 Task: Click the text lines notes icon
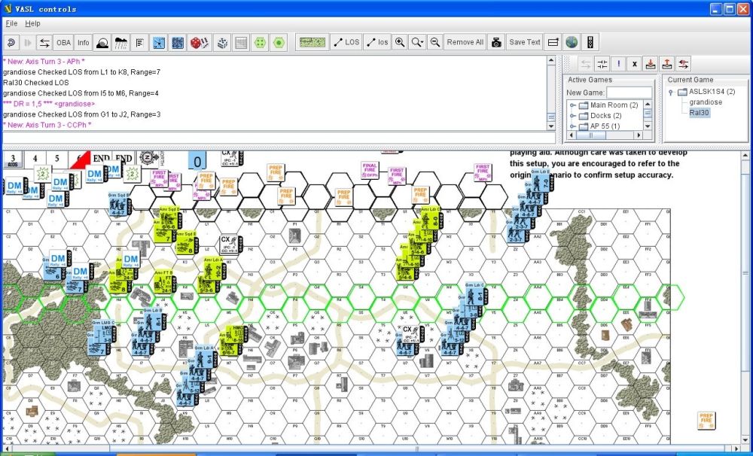point(139,42)
